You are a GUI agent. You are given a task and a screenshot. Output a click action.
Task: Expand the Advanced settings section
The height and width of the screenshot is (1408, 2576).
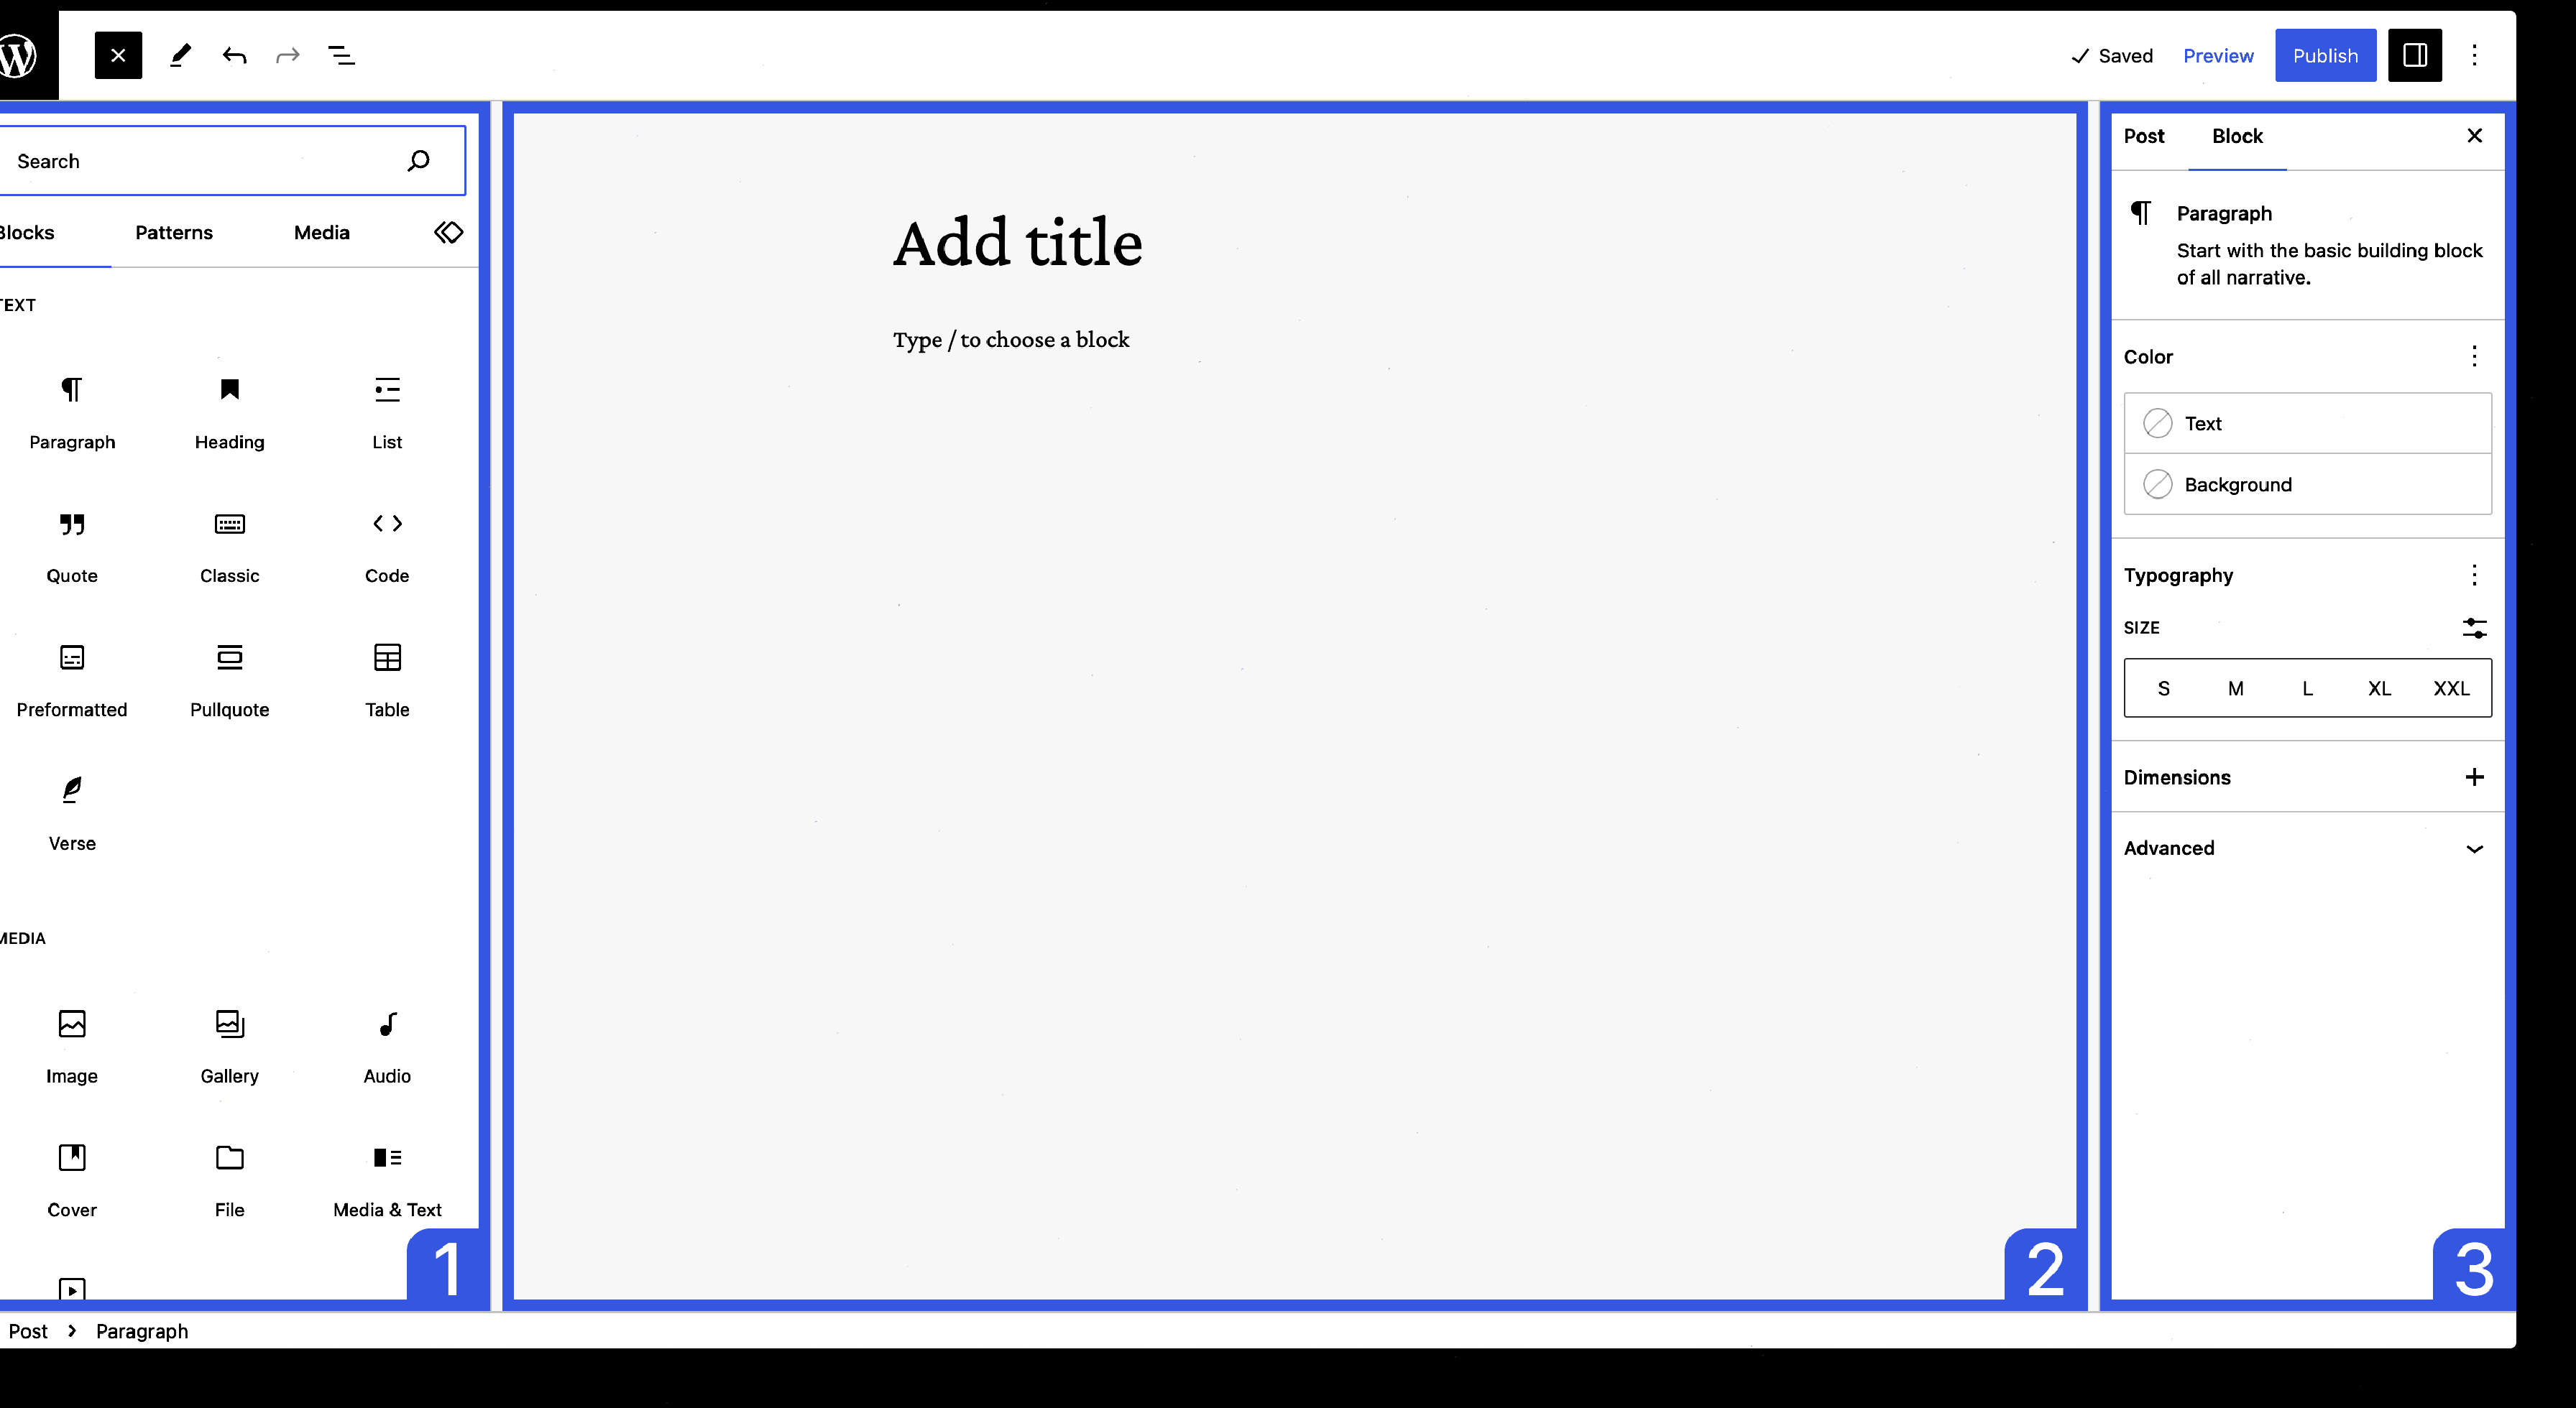(x=2475, y=848)
